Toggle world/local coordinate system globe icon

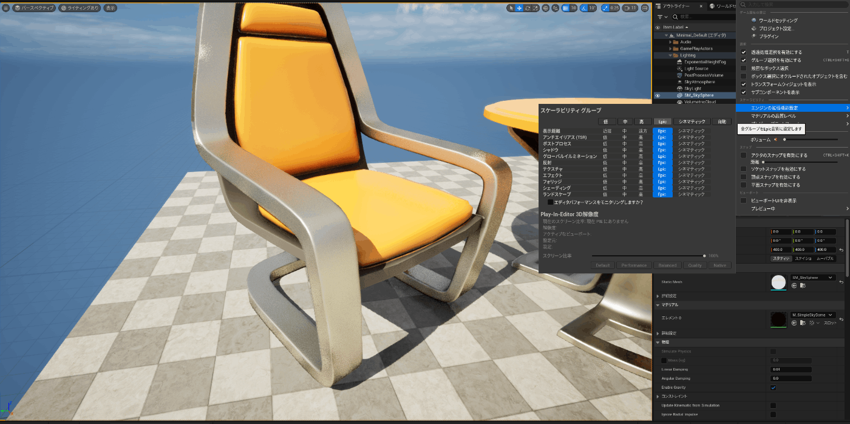(546, 8)
